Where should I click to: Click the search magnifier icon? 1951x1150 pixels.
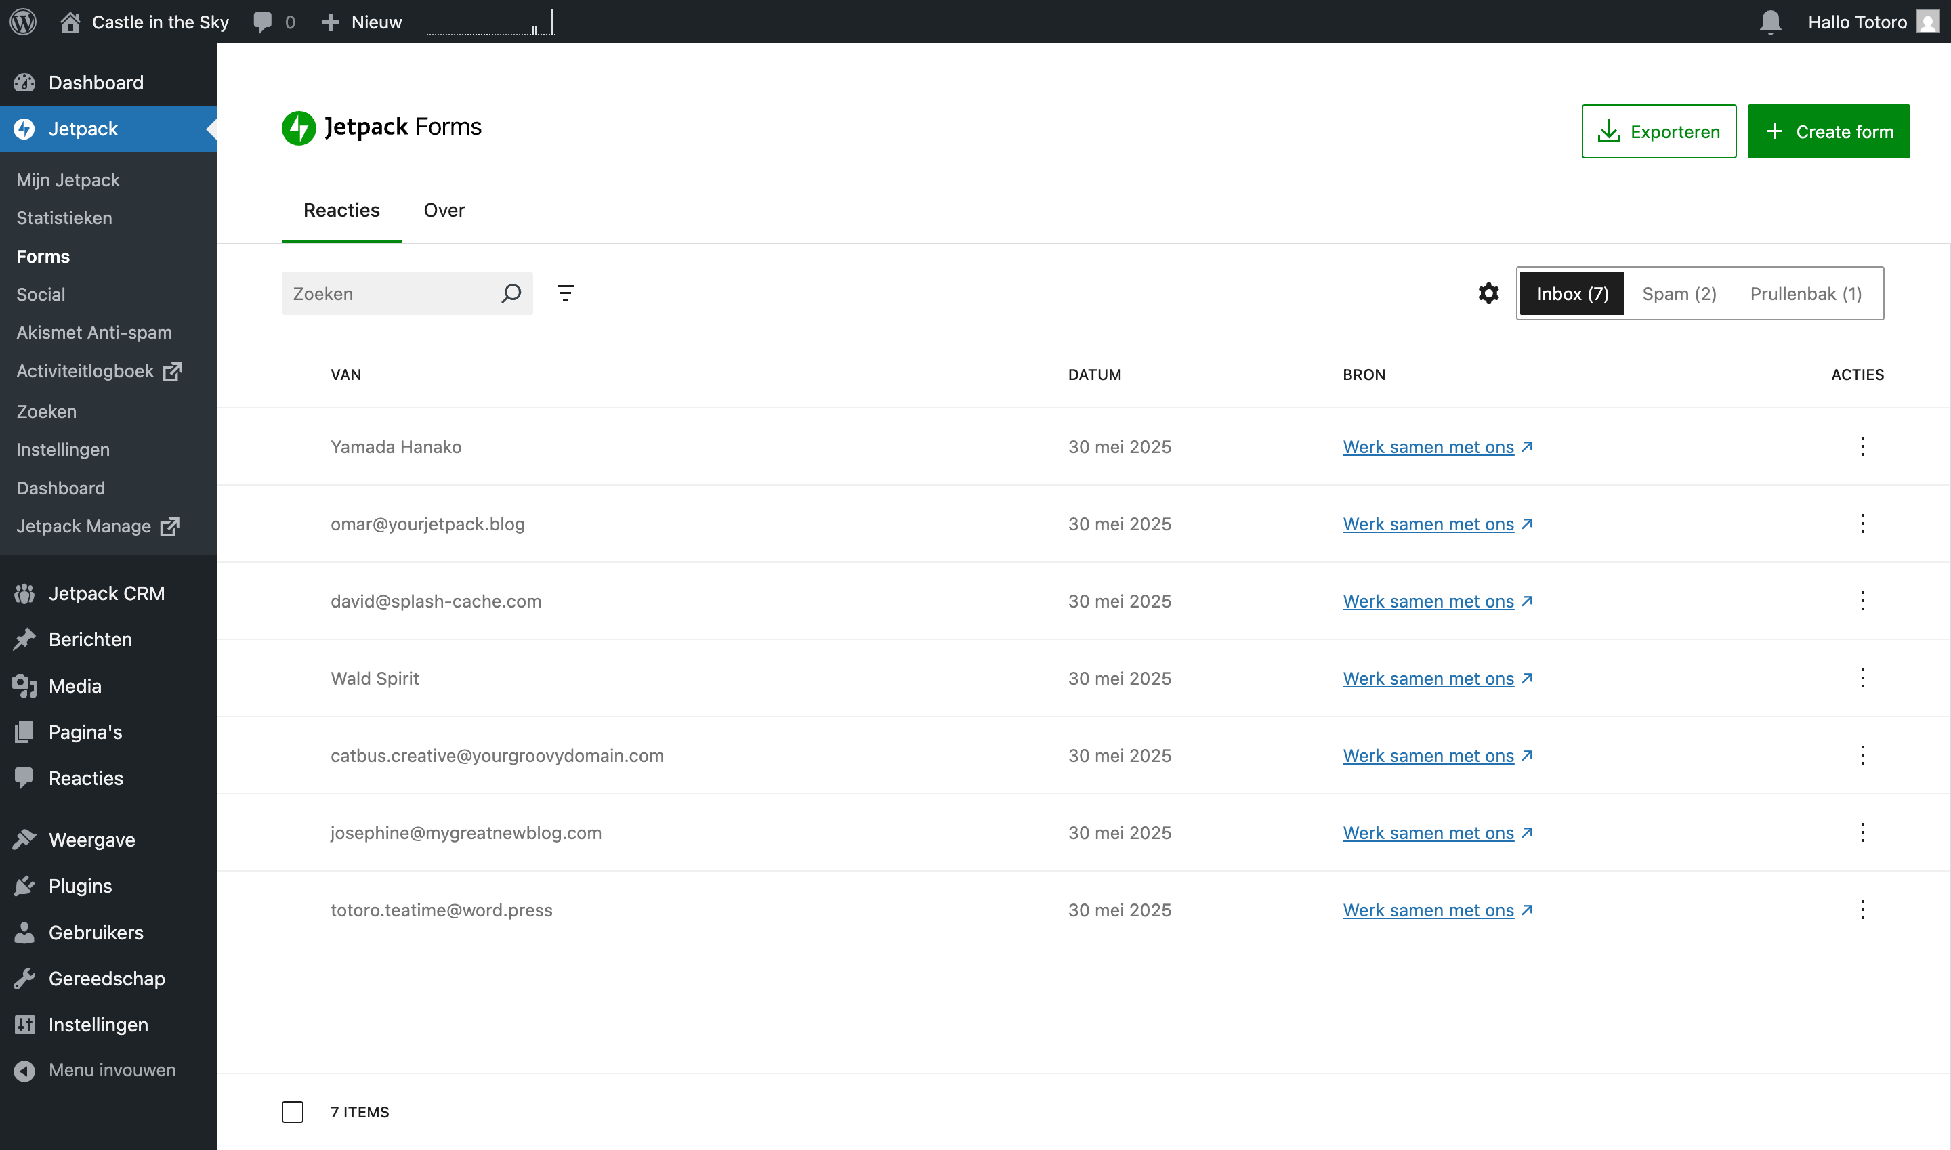[x=511, y=294]
